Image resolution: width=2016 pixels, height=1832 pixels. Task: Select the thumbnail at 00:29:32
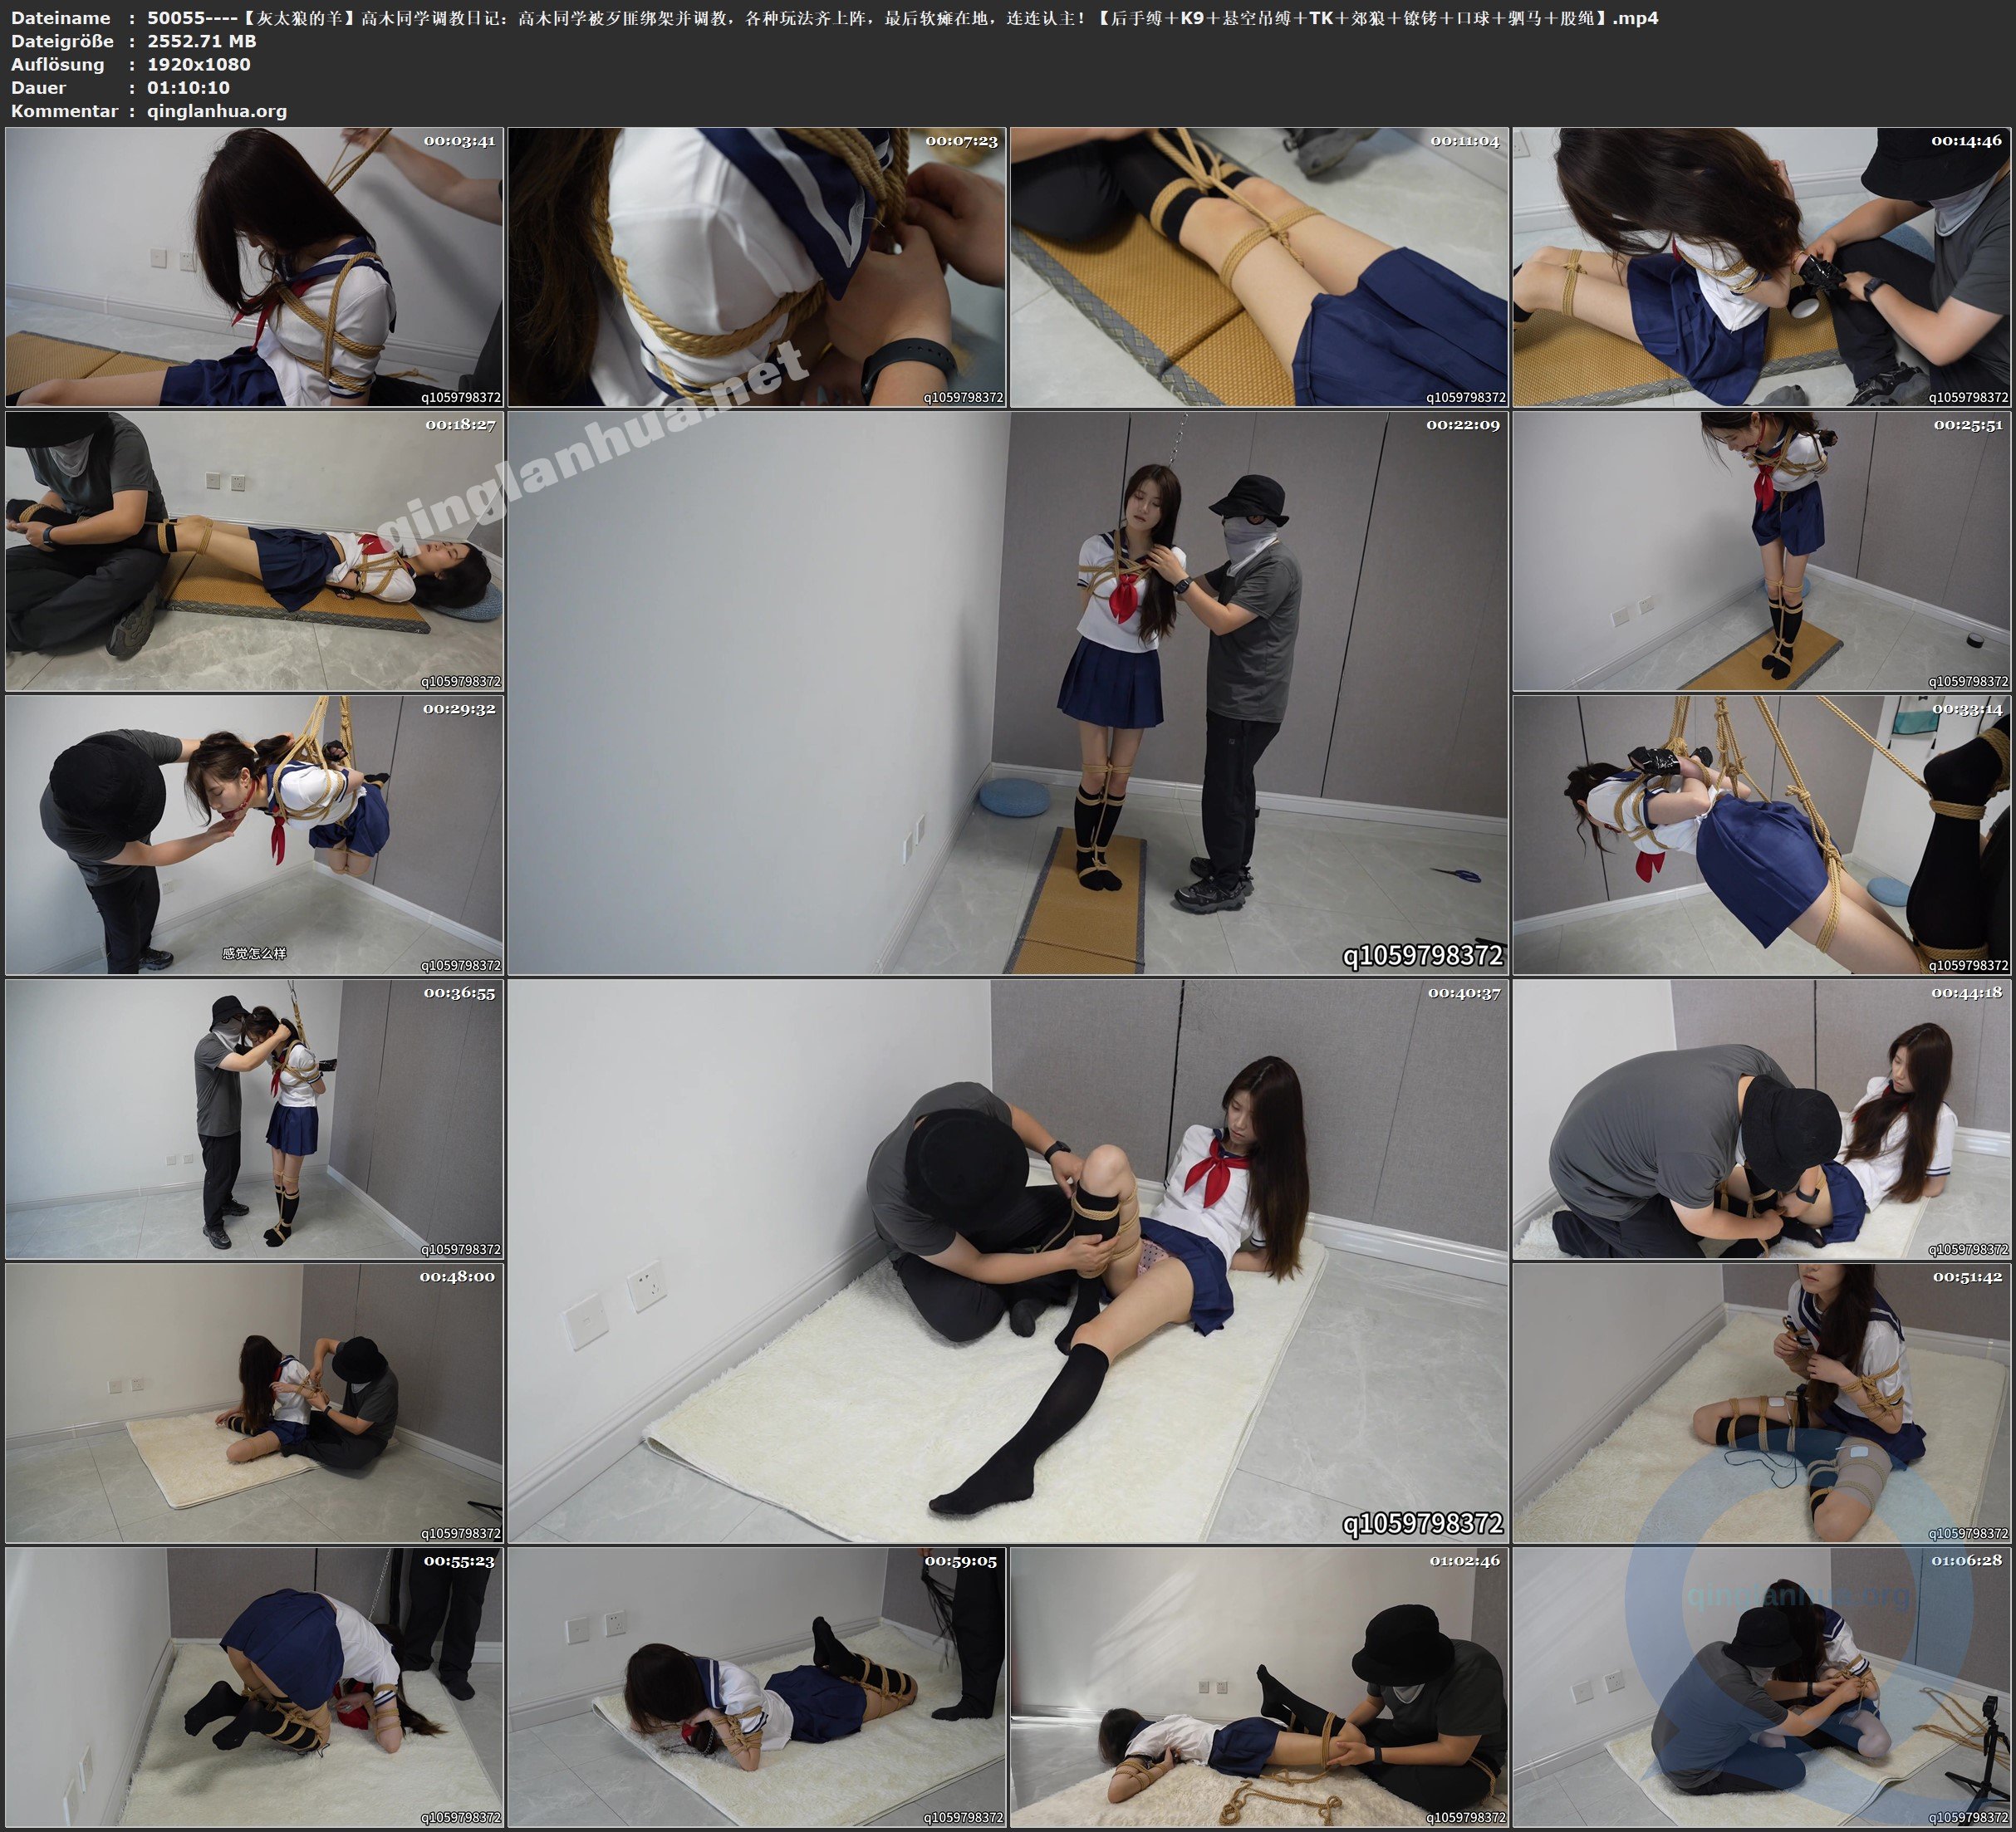click(254, 835)
